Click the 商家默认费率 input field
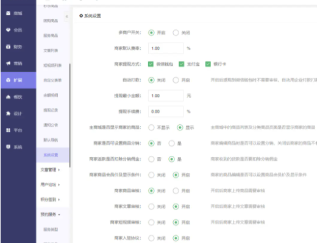Image resolution: width=317 pixels, height=243 pixels. point(166,48)
